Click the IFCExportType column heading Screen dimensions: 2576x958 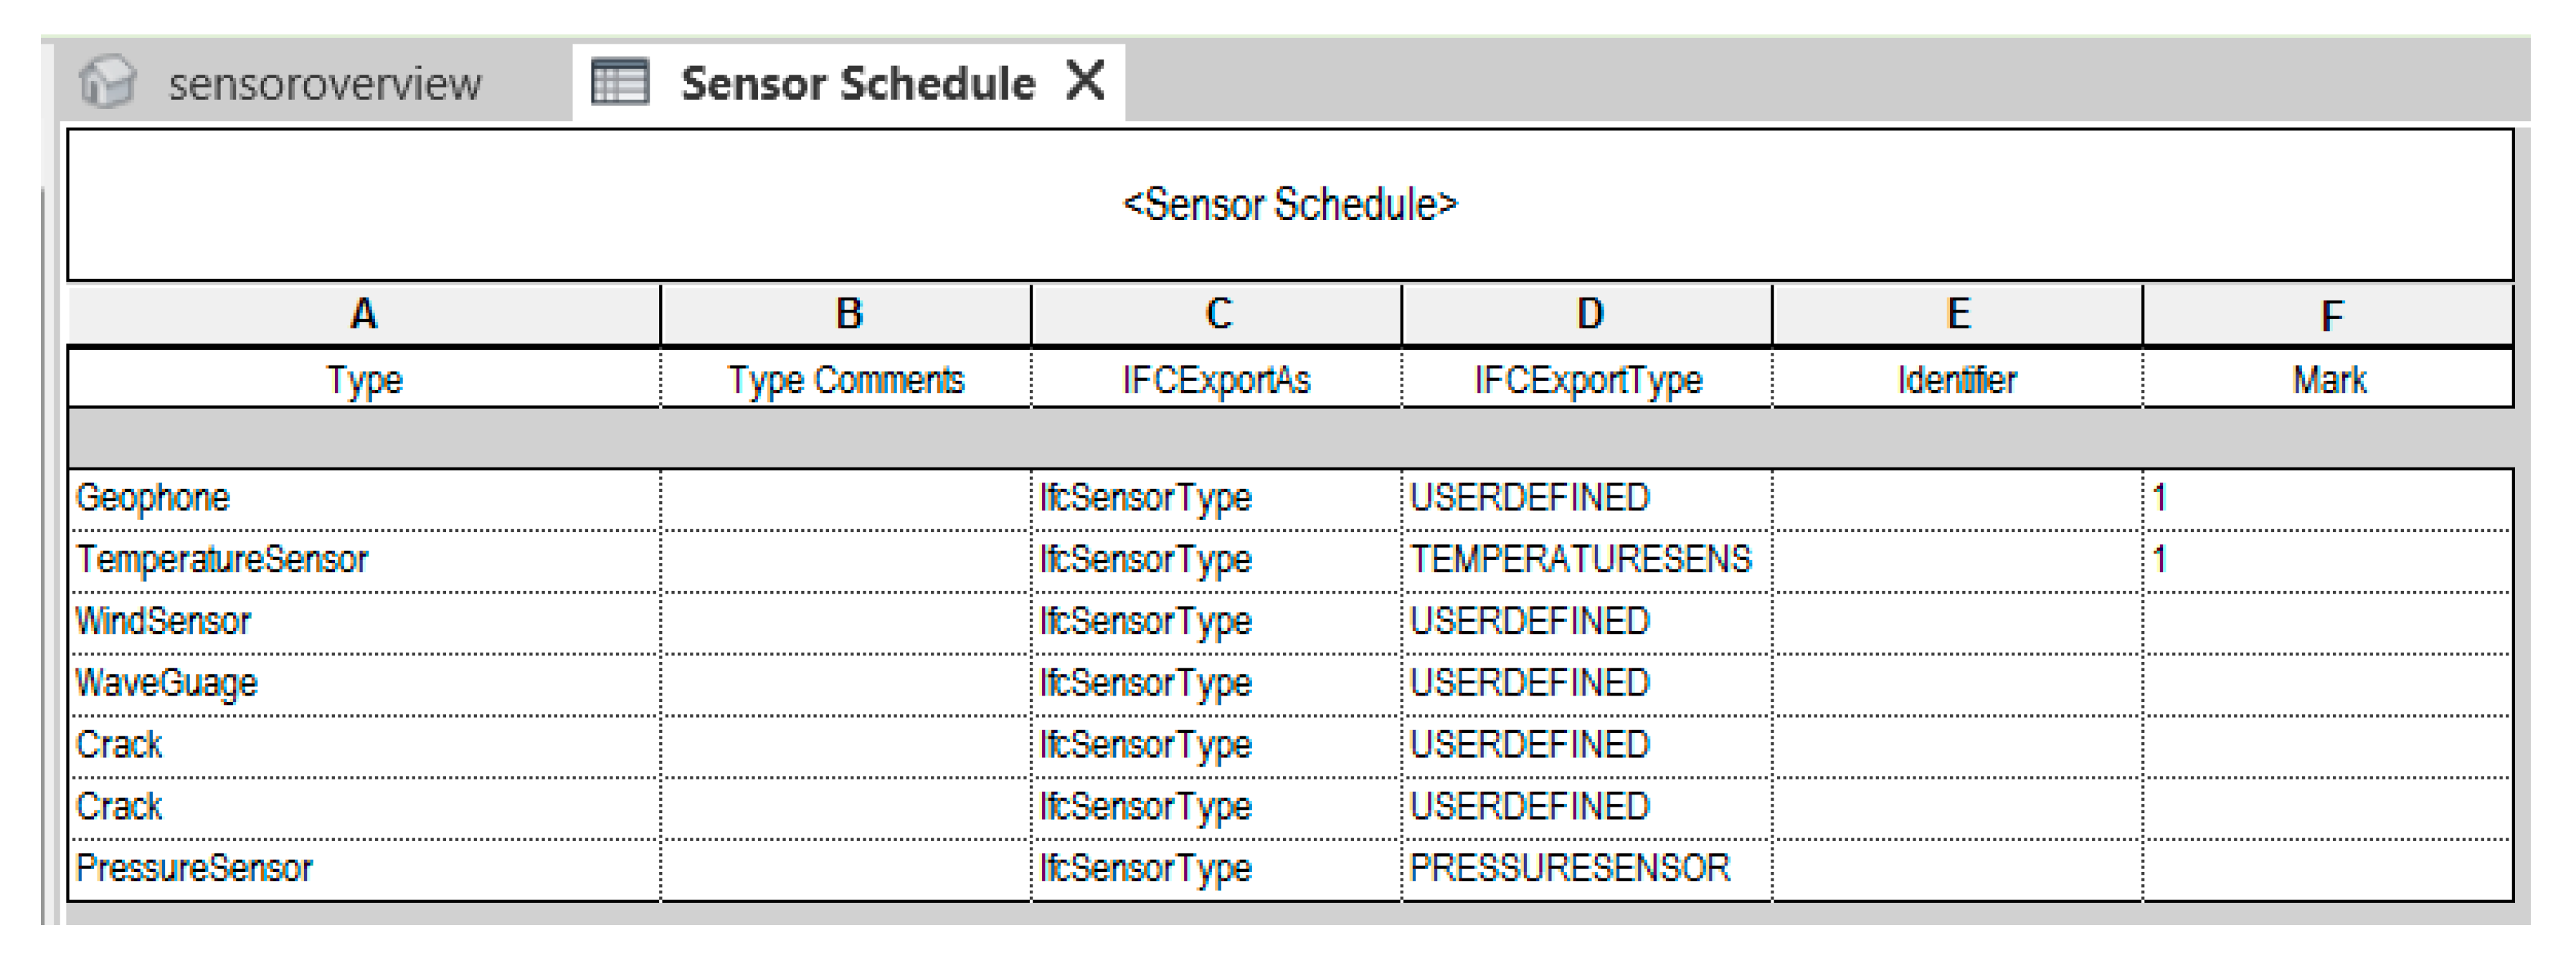coord(1587,380)
